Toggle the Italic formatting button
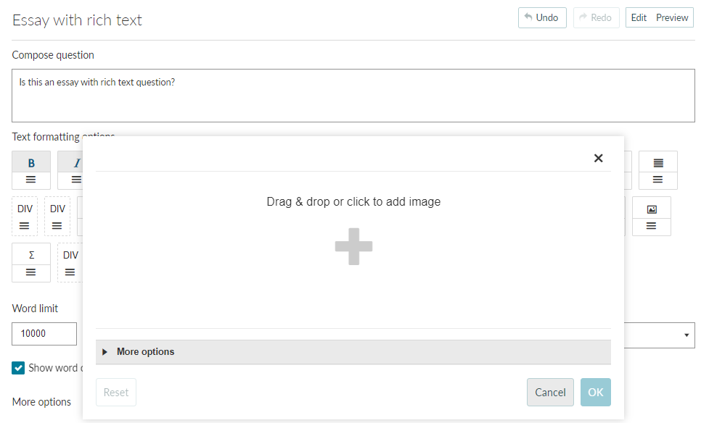The width and height of the screenshot is (709, 423). click(76, 162)
